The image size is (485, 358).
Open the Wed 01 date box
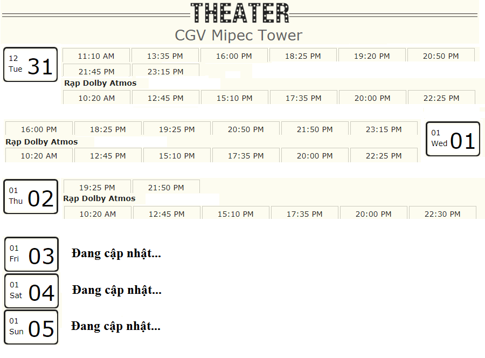453,139
